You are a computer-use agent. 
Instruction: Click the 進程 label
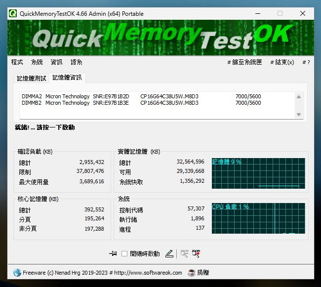[x=125, y=229]
